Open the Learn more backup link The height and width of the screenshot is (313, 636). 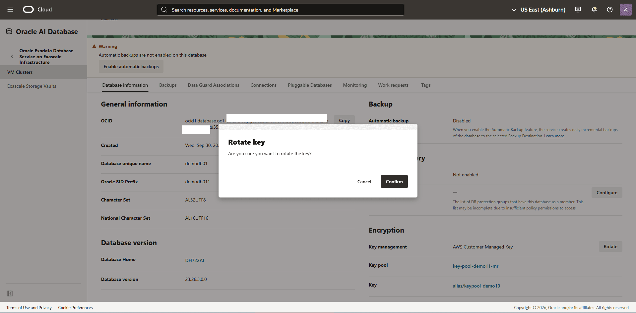click(x=554, y=136)
